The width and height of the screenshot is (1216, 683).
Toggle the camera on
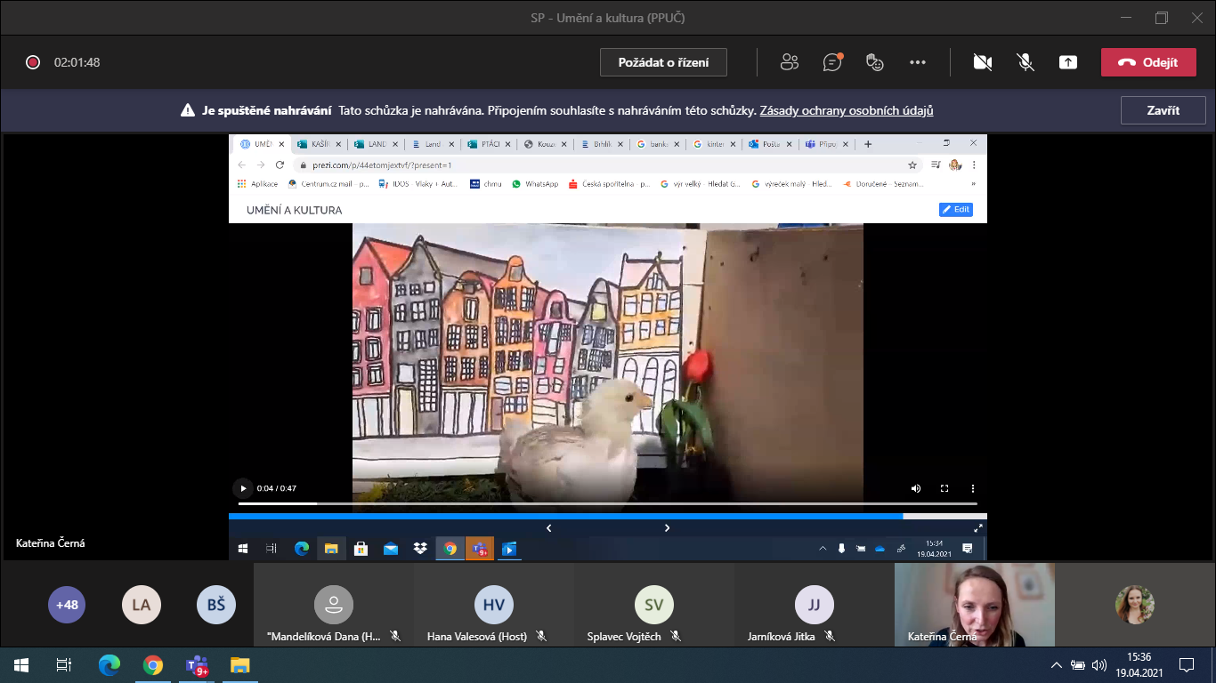(x=982, y=62)
